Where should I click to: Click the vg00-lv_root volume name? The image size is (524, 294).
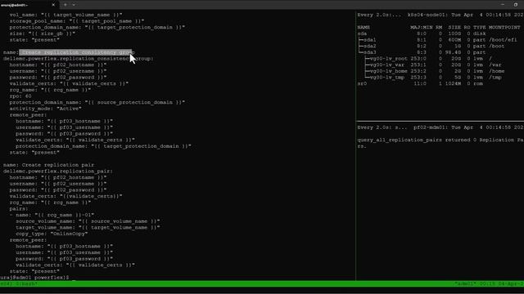pos(389,59)
